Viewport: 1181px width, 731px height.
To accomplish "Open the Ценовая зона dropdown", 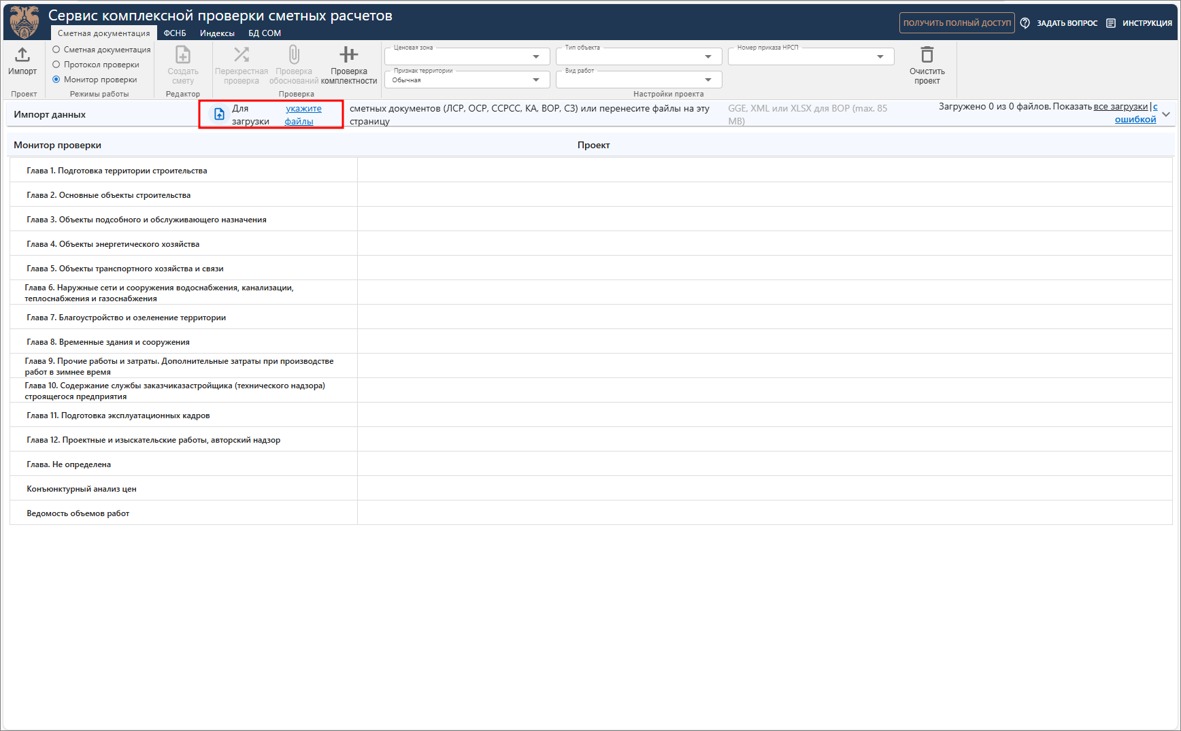I will pos(535,56).
